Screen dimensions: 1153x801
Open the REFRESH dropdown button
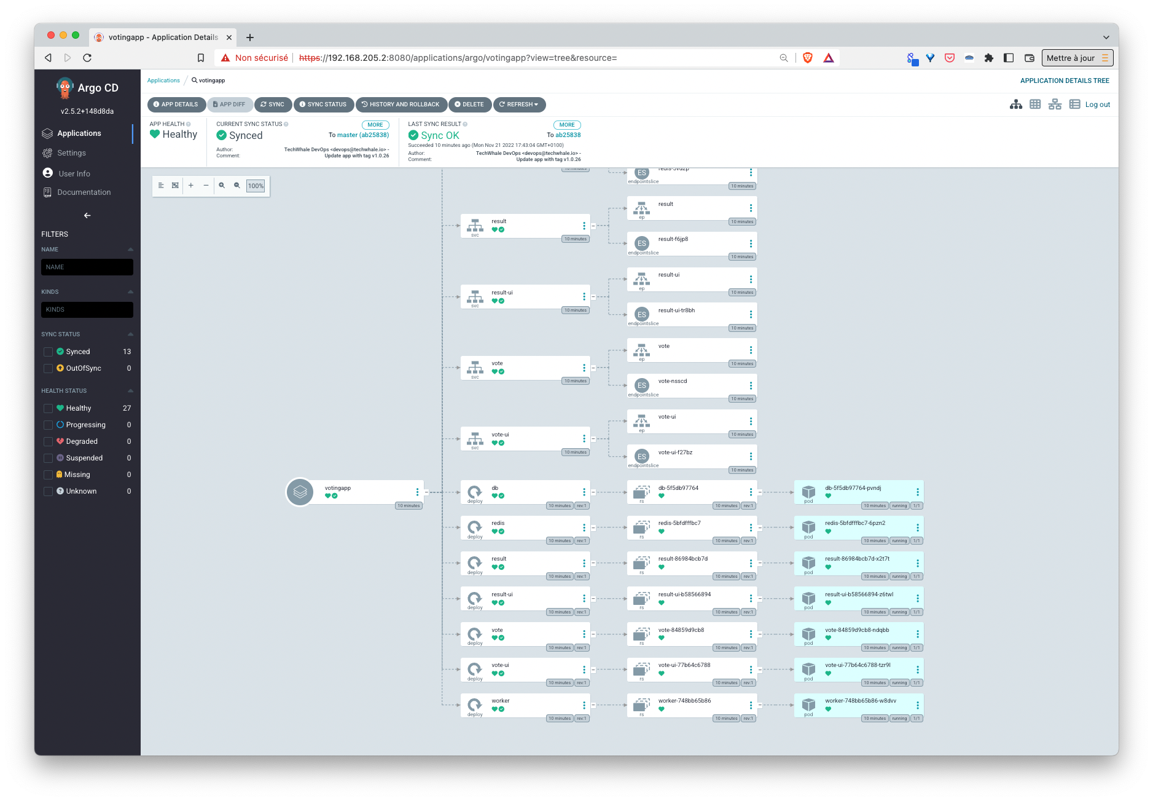519,105
